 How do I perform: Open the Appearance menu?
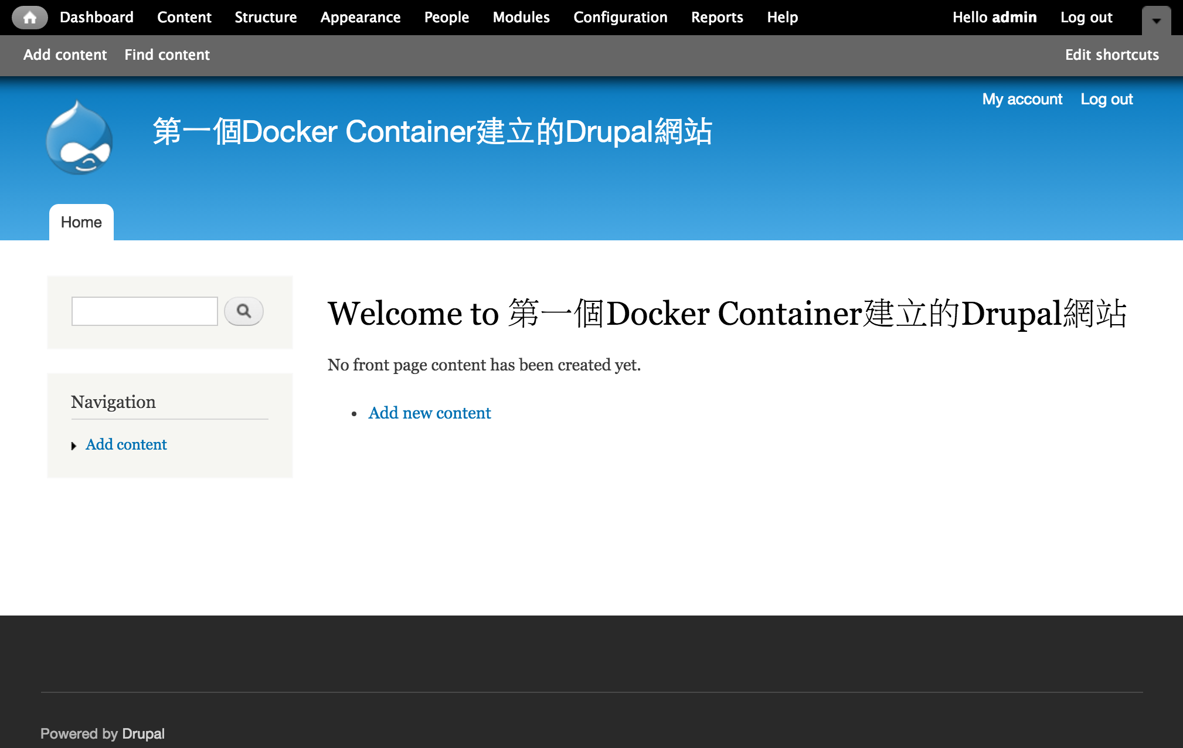coord(361,18)
